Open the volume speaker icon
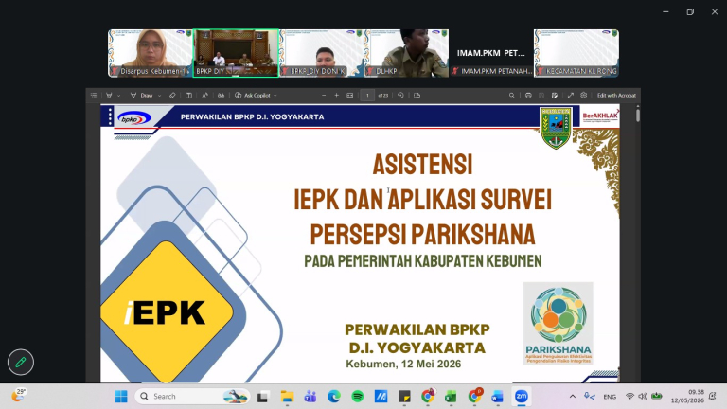The height and width of the screenshot is (409, 727). pos(643,397)
